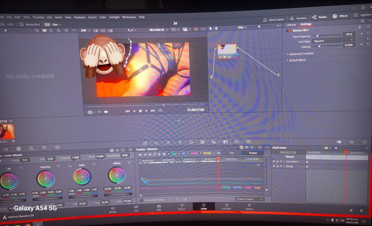
Task: Track reverse in the Tracker panel
Action: 145,154
